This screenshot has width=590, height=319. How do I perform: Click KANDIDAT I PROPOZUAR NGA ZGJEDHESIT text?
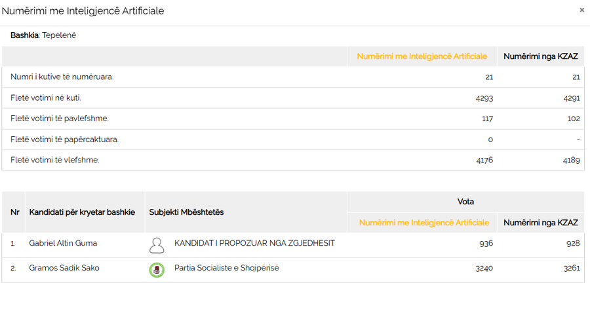pyautogui.click(x=254, y=244)
